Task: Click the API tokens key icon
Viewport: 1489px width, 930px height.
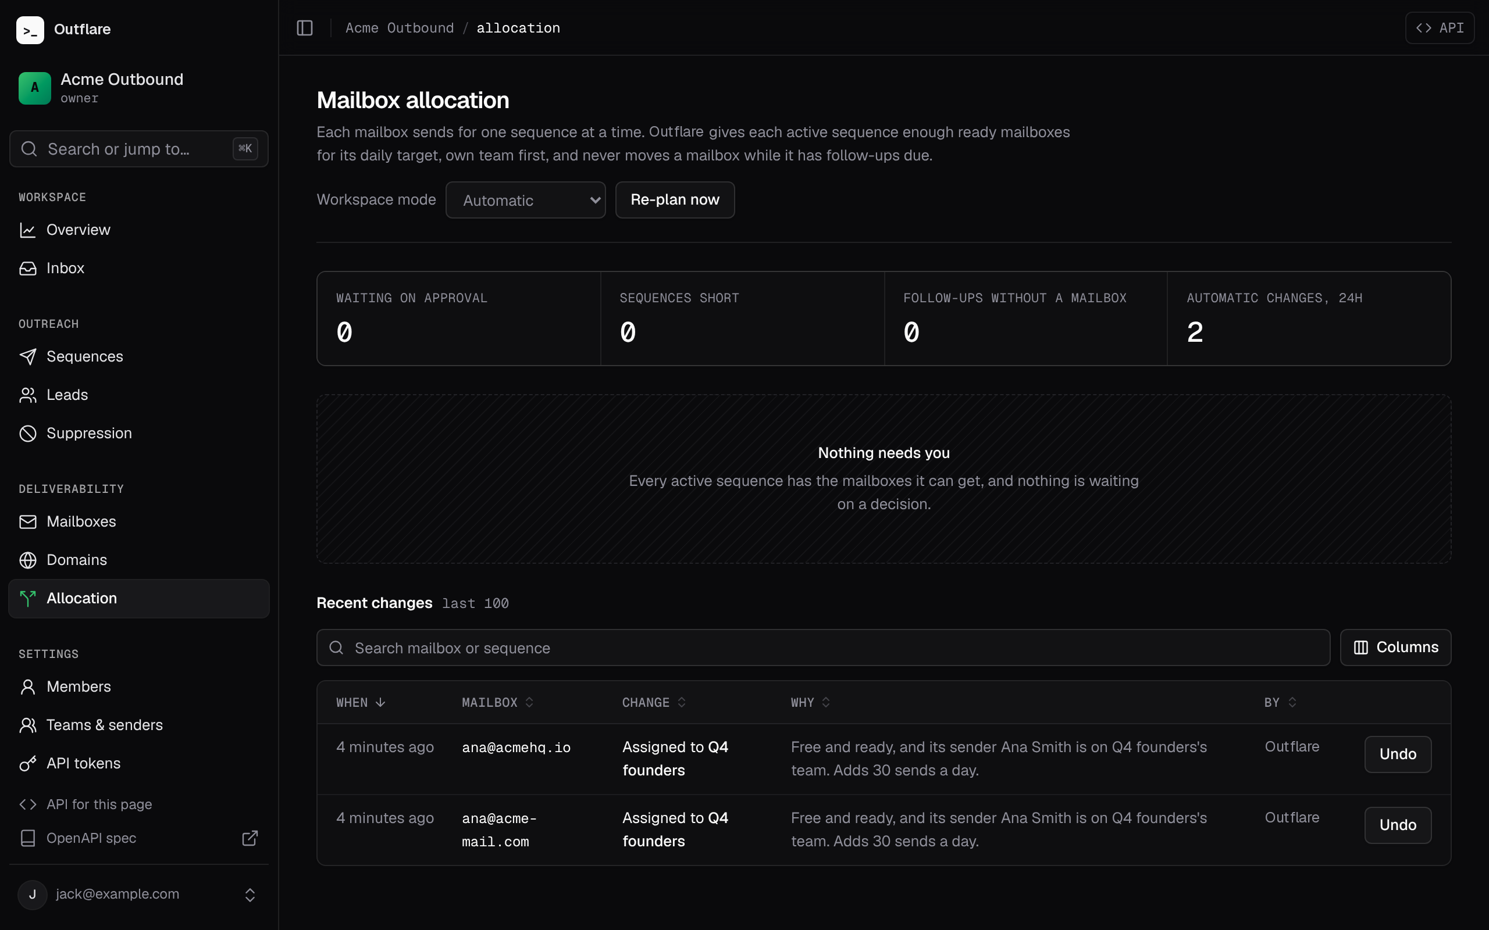Action: point(28,763)
